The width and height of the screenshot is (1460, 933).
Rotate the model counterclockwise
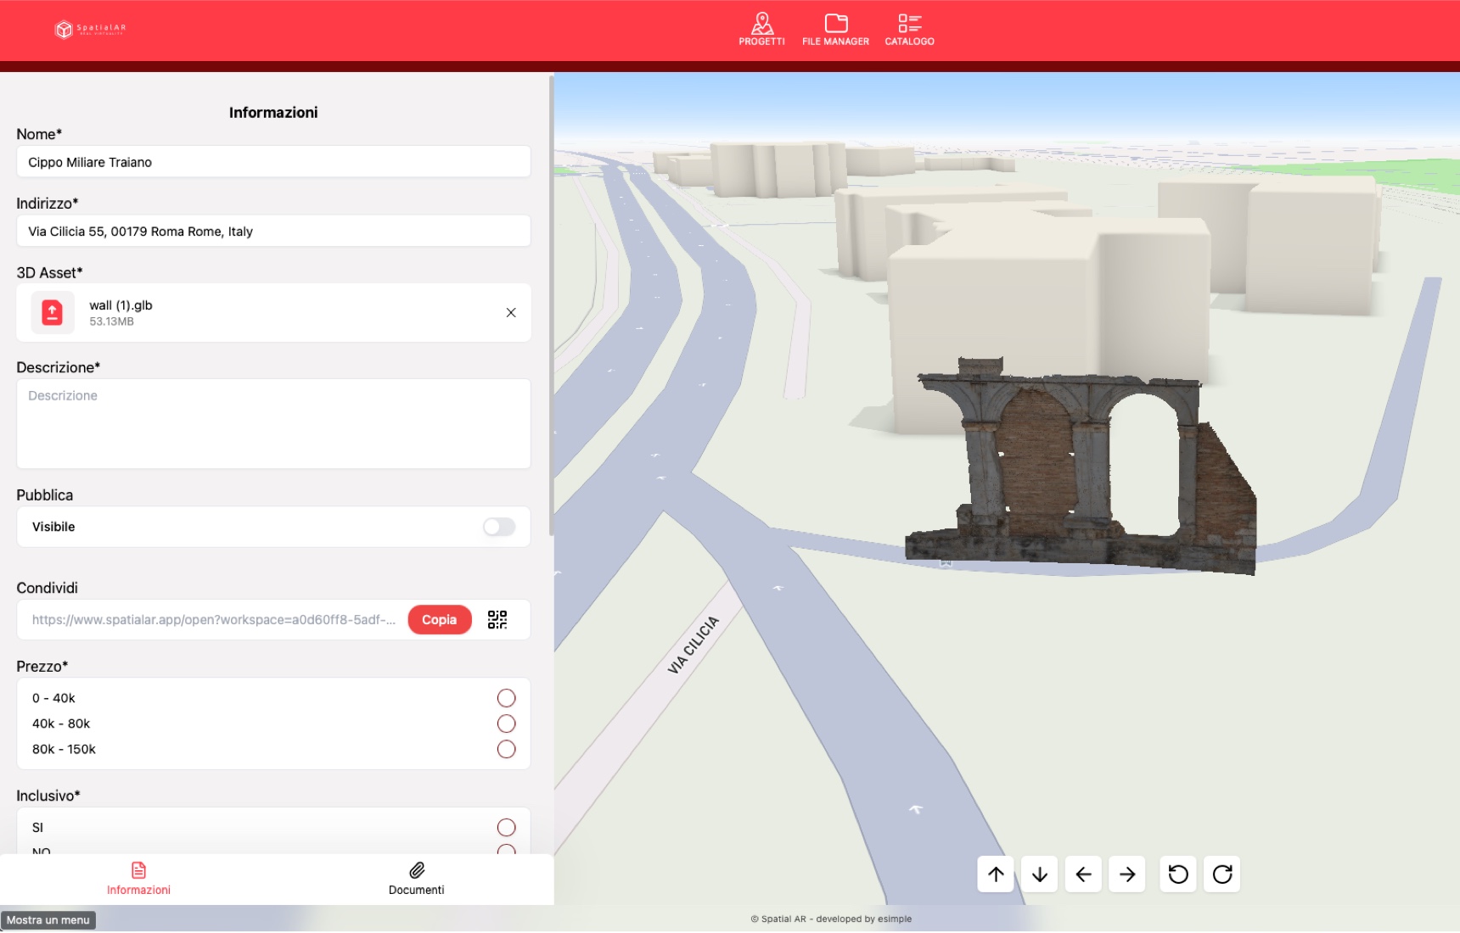(x=1178, y=874)
